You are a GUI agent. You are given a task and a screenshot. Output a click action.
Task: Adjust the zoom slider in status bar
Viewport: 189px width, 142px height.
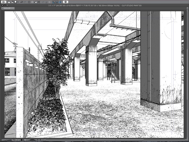pos(6,140)
